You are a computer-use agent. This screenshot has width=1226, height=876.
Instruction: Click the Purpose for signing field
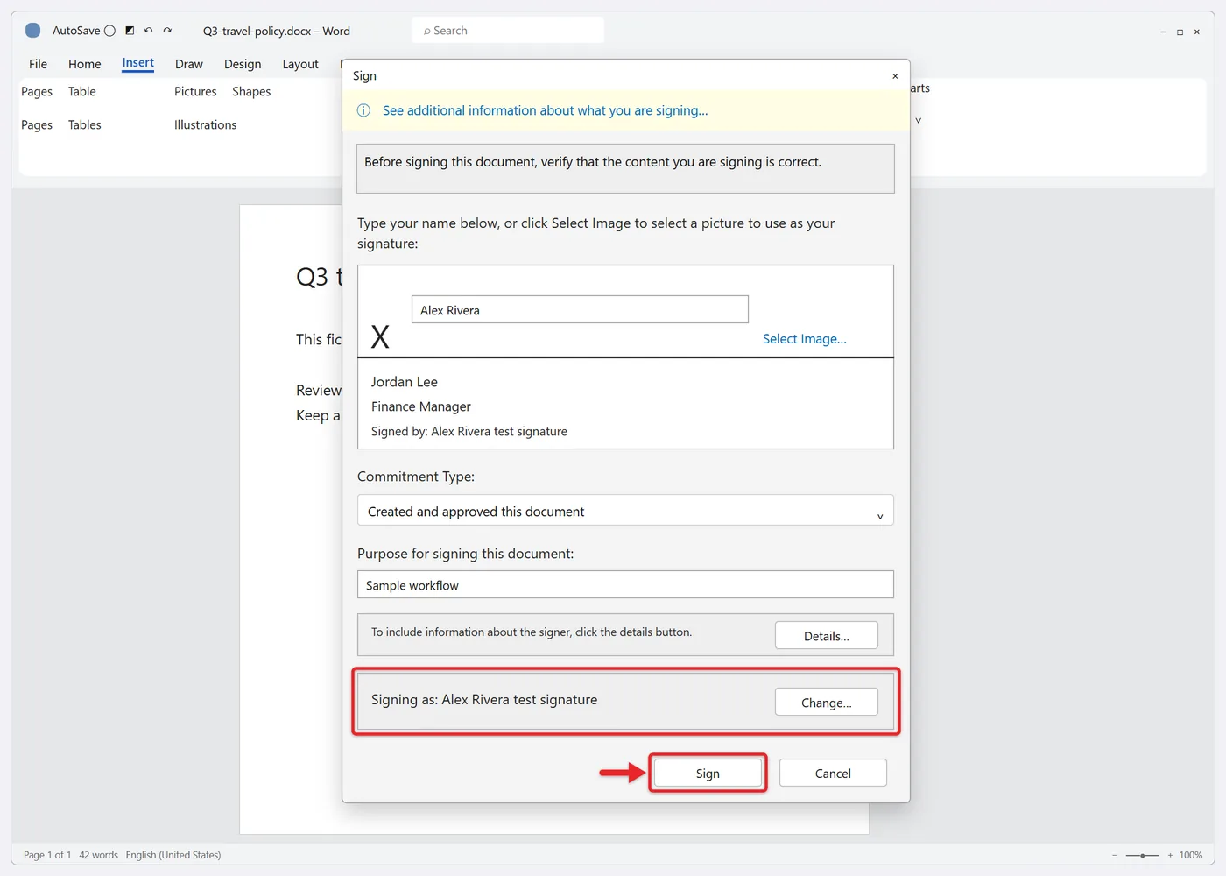pyautogui.click(x=625, y=584)
